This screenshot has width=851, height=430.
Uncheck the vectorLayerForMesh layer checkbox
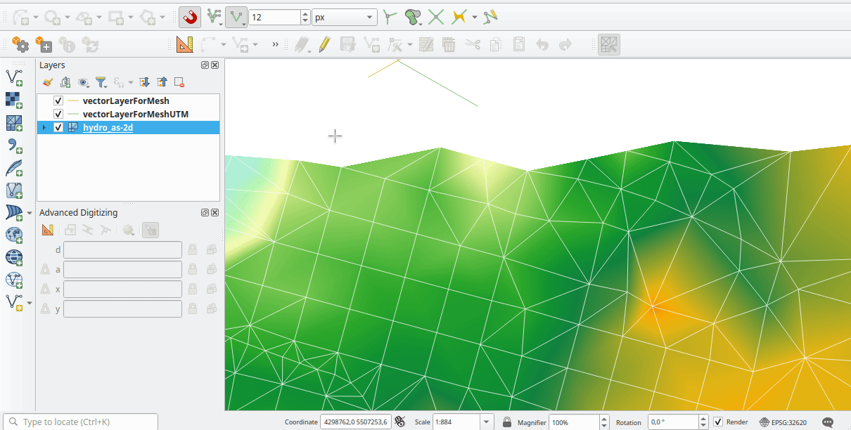click(58, 101)
